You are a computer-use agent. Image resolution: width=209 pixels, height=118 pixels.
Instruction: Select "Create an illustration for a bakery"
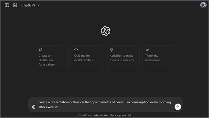52,60
